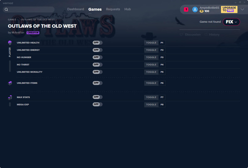Change the F7 hotkey for Max Stats
This screenshot has width=248, height=168.
tap(162, 97)
